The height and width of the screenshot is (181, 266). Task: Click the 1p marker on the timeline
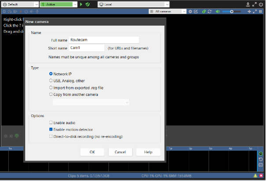pyautogui.click(x=170, y=148)
